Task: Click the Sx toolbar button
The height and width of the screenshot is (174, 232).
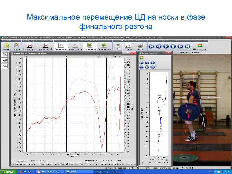Action: pos(61,45)
